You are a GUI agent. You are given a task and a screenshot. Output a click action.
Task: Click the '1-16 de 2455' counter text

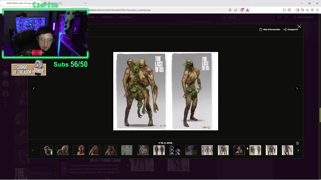(165, 143)
